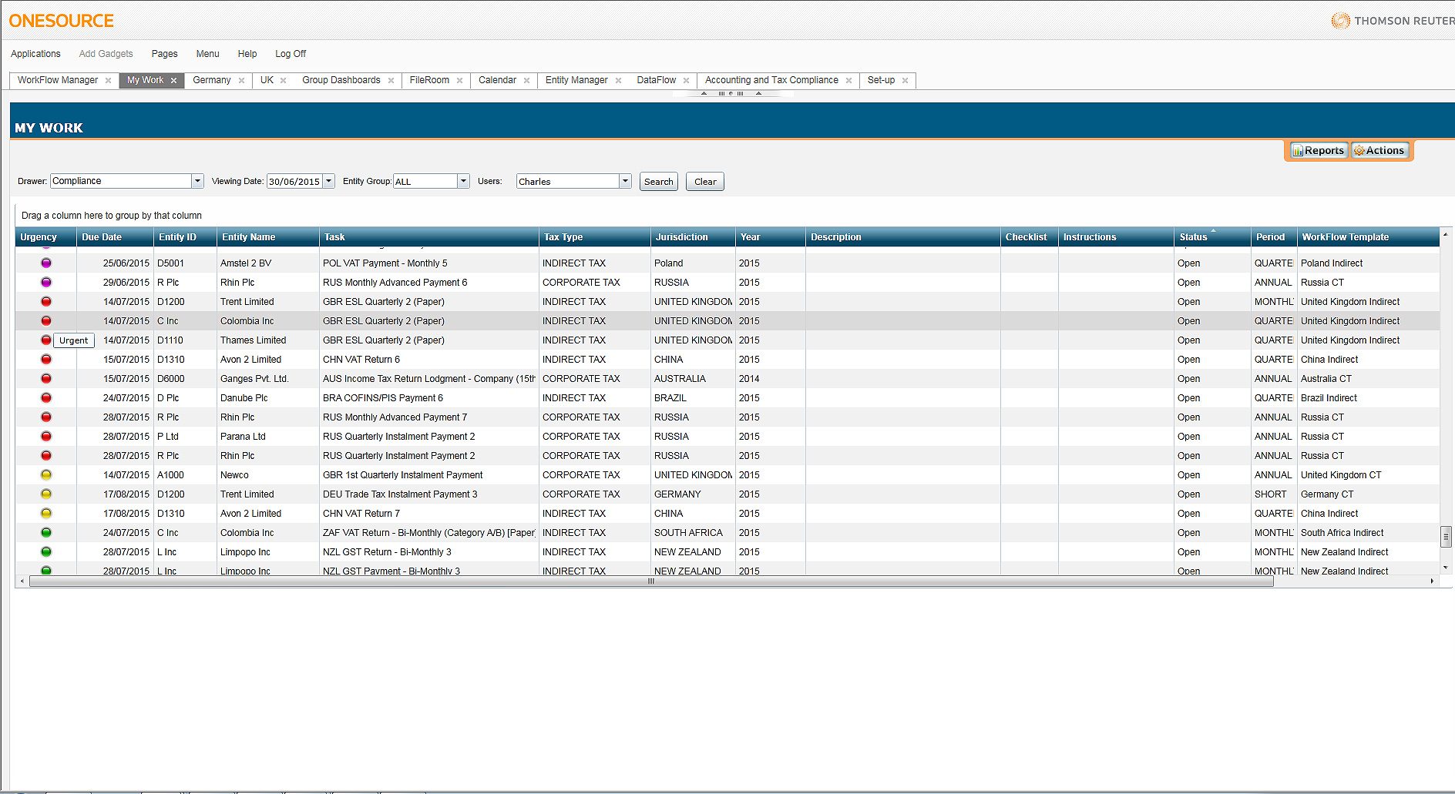This screenshot has width=1455, height=794.
Task: Select task 'AUS Income Tax Return Lodgment'
Action: pos(428,379)
